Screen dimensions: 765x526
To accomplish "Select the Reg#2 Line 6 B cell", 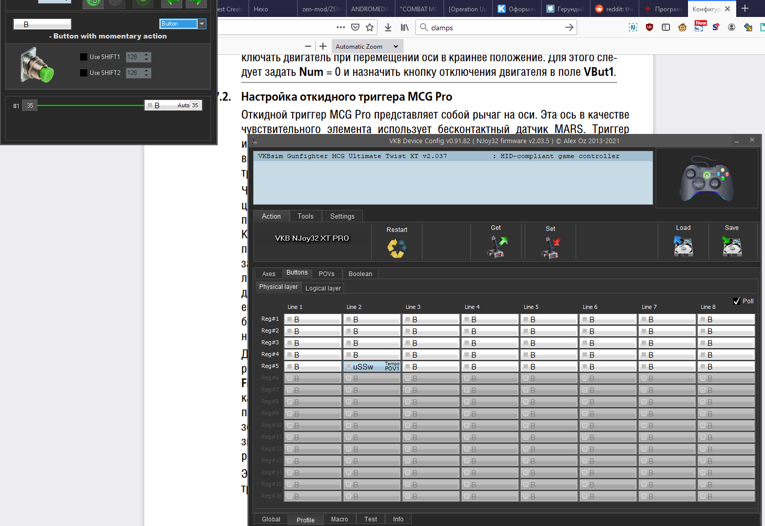I will [608, 331].
